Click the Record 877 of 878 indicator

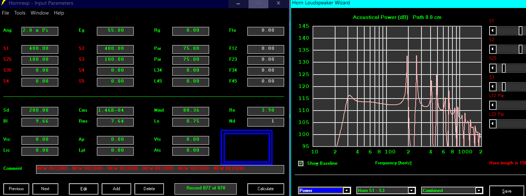click(x=205, y=189)
